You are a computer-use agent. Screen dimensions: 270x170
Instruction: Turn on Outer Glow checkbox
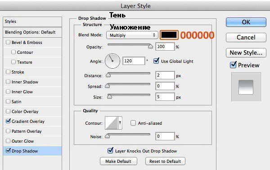[x=8, y=141]
